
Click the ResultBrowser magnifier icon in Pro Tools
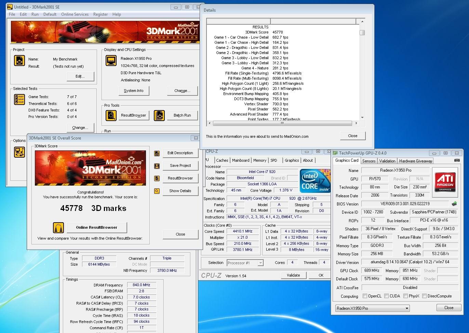tap(111, 116)
